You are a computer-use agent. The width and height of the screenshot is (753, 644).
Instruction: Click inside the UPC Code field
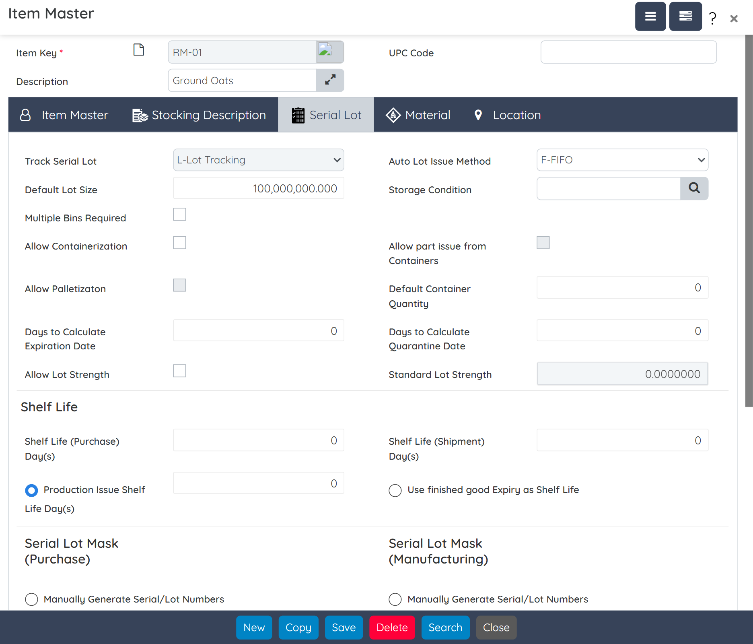pyautogui.click(x=628, y=52)
